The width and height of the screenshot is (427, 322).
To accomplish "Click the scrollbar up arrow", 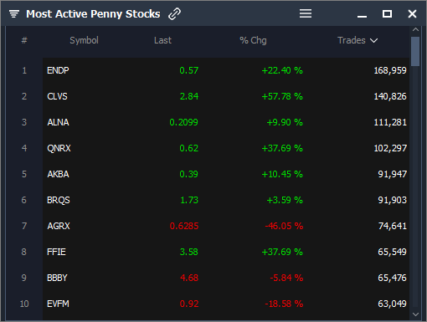I will (415, 29).
